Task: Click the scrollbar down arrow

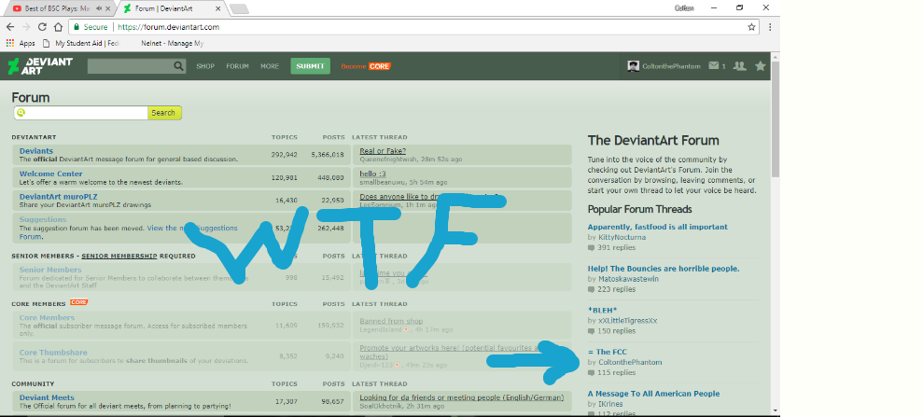Action: 776,410
